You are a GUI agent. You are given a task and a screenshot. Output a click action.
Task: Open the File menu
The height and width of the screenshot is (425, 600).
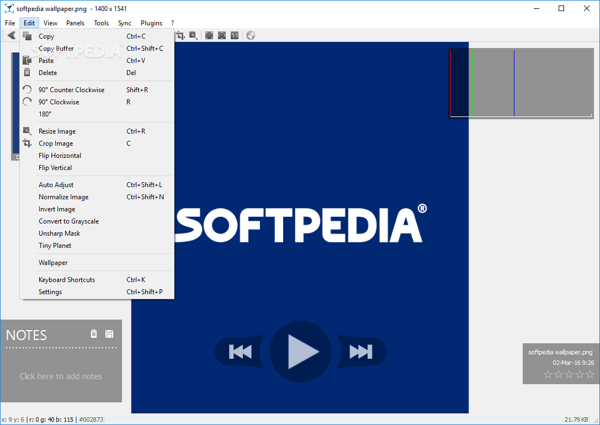tap(10, 23)
